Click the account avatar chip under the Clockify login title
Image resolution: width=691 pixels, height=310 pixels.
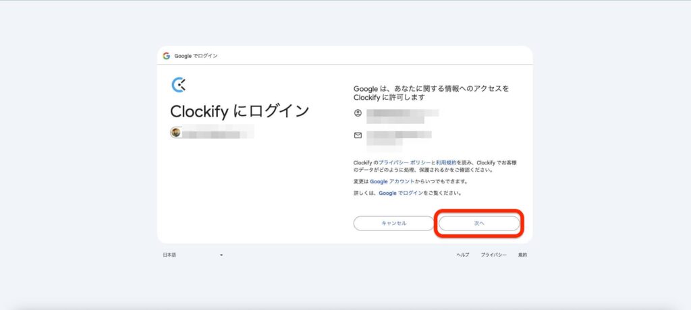click(212, 132)
